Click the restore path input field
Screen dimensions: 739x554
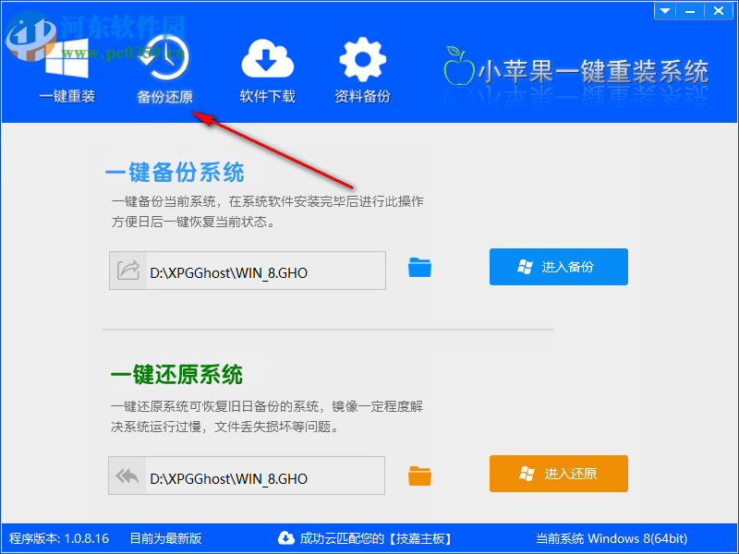[x=247, y=476]
